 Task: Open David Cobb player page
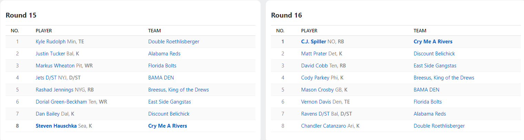click(x=314, y=66)
